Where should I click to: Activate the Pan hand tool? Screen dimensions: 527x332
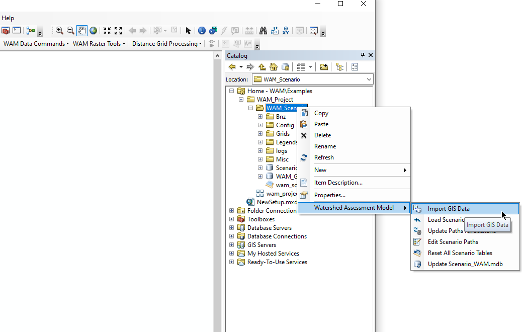pyautogui.click(x=81, y=31)
